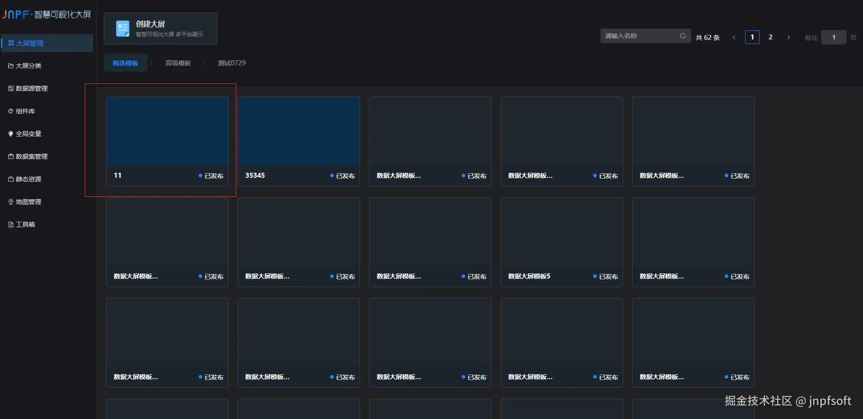Click the blue 创建大屏 document icon
The height and width of the screenshot is (419, 863).
[x=122, y=29]
